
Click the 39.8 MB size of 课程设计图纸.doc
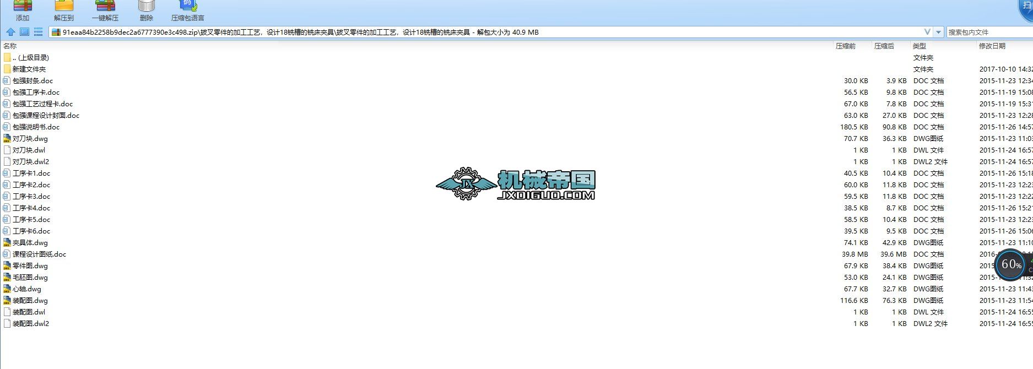point(855,254)
